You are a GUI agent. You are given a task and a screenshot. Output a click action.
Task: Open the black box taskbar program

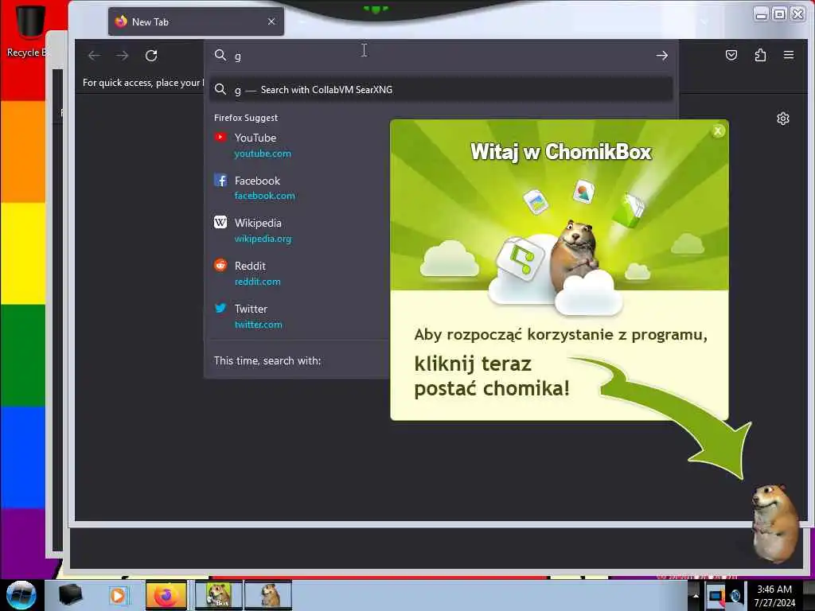[71, 595]
